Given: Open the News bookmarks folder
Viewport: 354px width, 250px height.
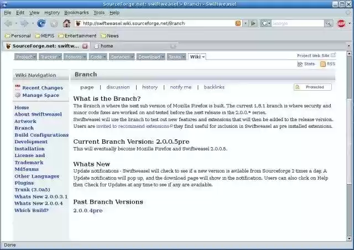Looking at the screenshot, I should coord(110,36).
